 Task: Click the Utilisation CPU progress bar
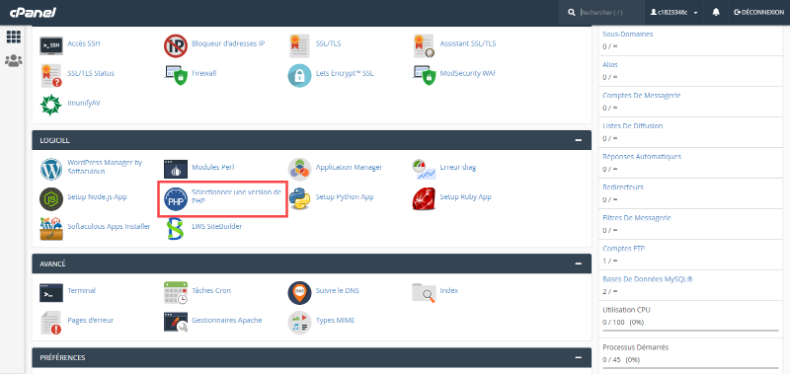[x=690, y=331]
